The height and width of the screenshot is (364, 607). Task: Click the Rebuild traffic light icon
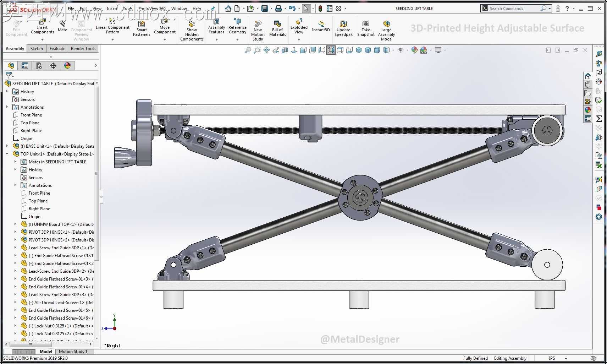click(x=320, y=9)
